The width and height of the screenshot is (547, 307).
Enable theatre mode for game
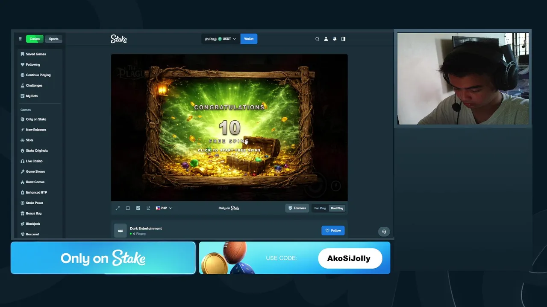(x=128, y=208)
